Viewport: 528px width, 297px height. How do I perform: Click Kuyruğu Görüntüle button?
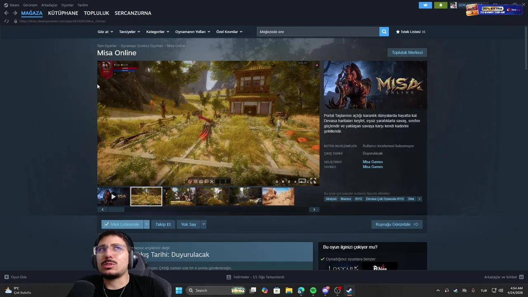[397, 224]
